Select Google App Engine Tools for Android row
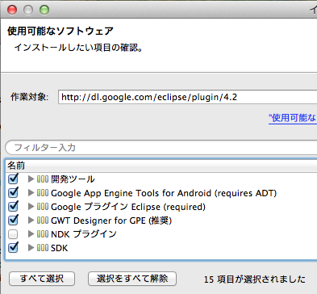The image size is (317, 294). (x=164, y=193)
